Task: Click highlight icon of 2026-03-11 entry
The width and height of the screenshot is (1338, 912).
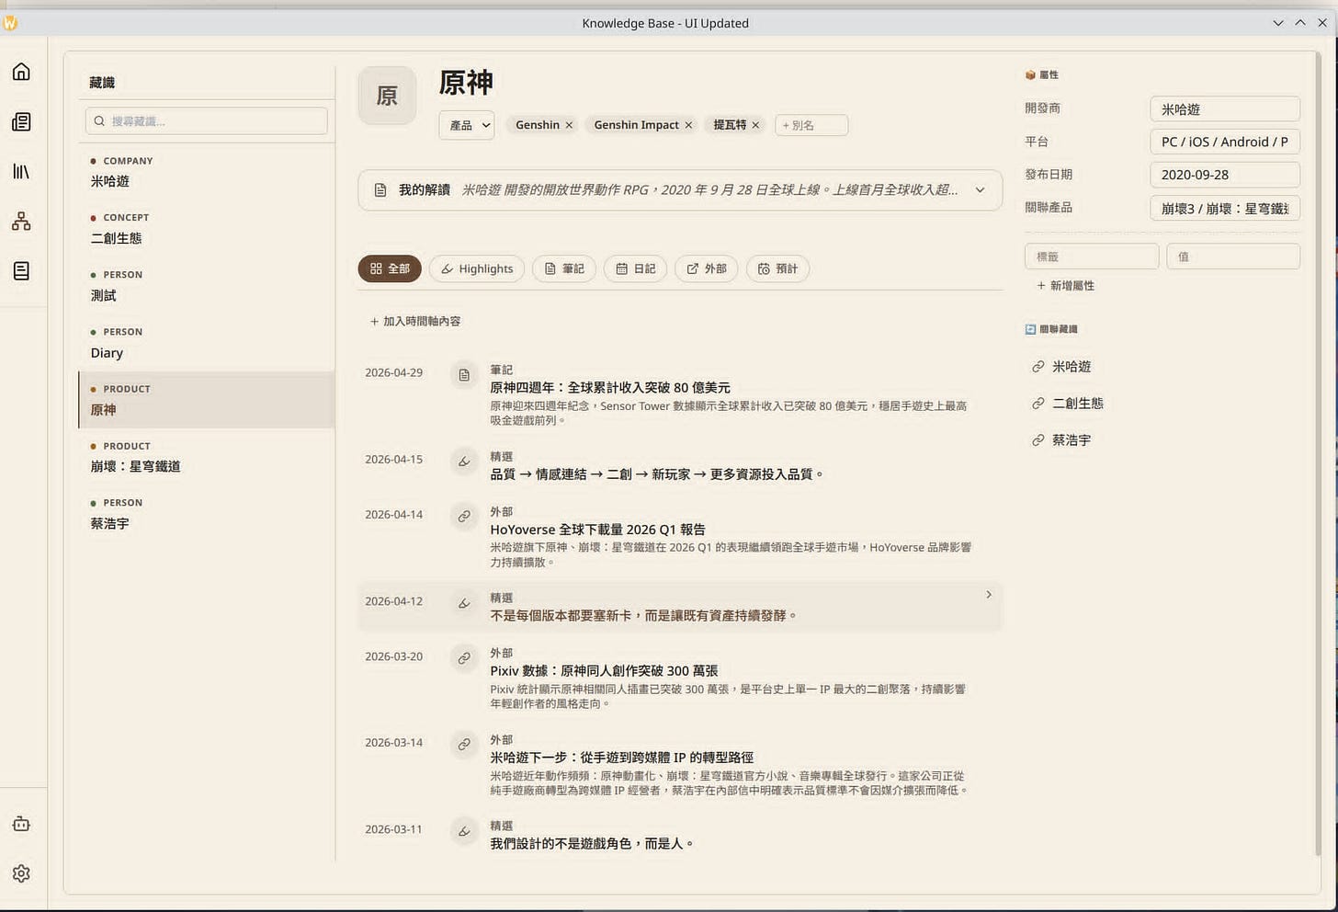Action: [464, 831]
